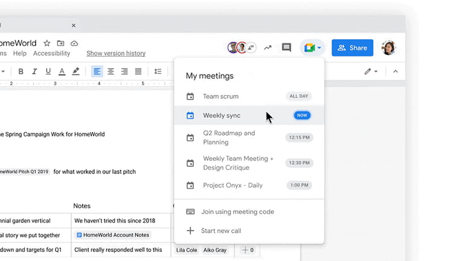465x261 pixels.
Task: View second collaborator avatar with red ring
Action: tap(242, 48)
